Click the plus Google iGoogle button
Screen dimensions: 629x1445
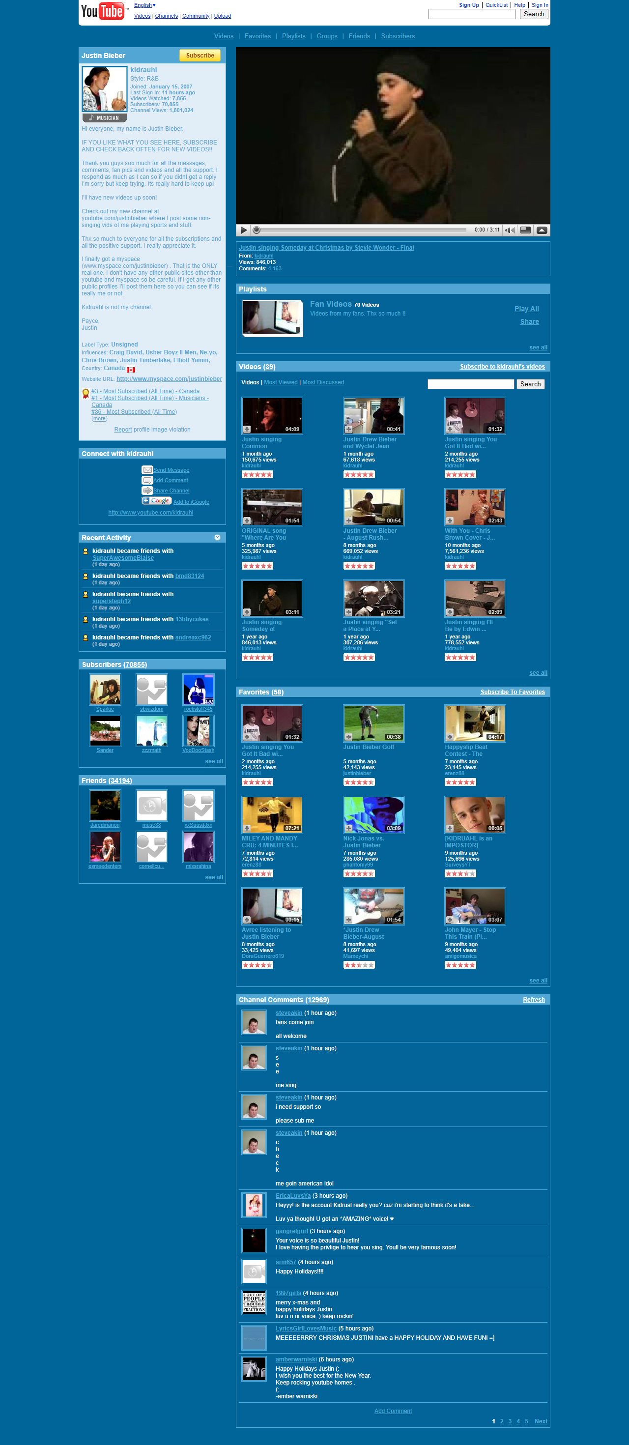[x=156, y=501]
